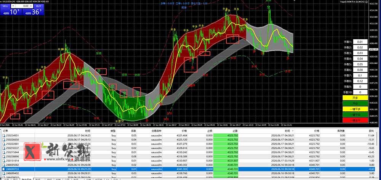Click the 手数1 field showing 0.01
The width and height of the screenshot is (381, 180).
pyautogui.click(x=360, y=42)
